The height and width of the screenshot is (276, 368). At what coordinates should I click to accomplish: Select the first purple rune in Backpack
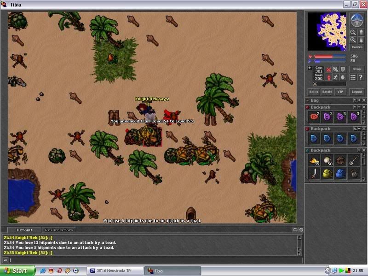(x=327, y=117)
